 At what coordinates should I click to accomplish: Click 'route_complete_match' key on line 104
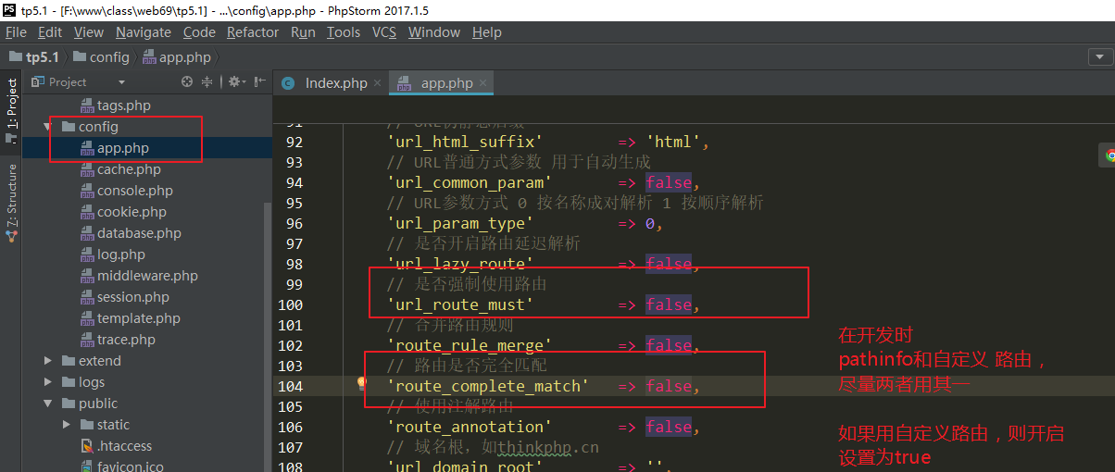pos(488,386)
